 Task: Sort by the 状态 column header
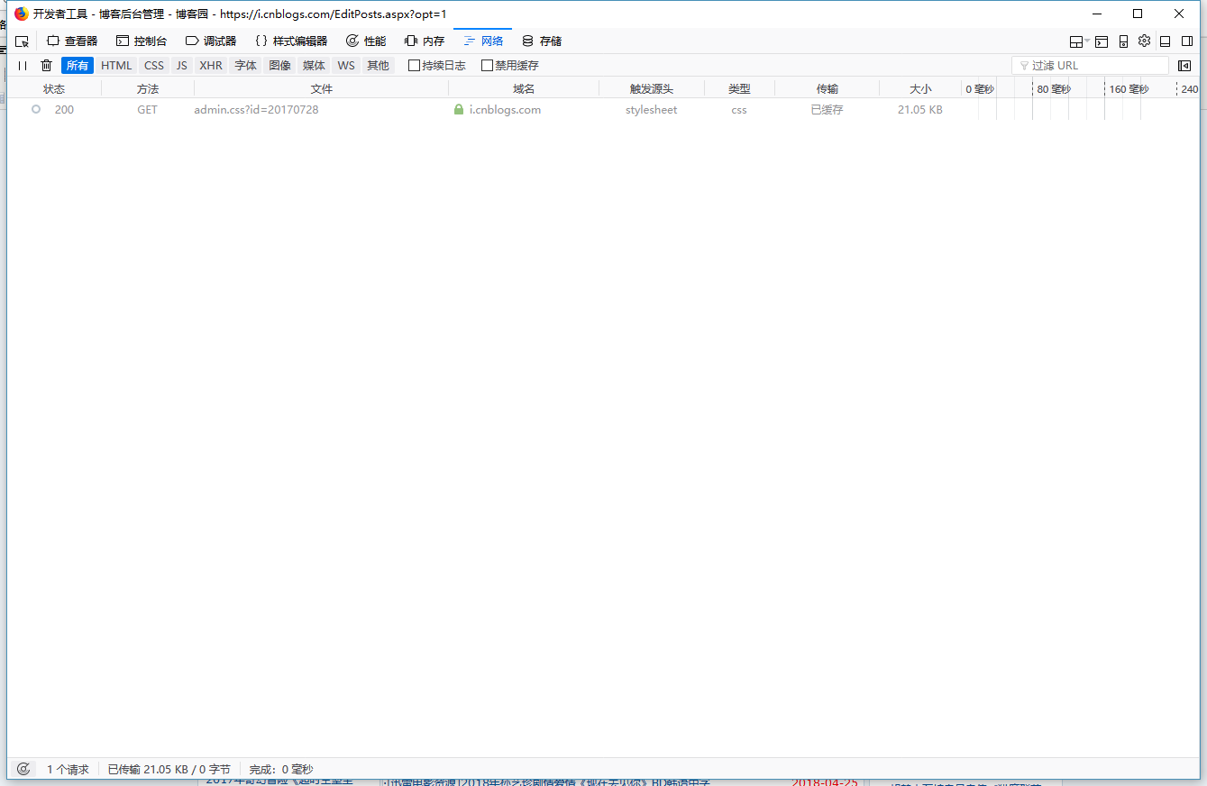54,89
